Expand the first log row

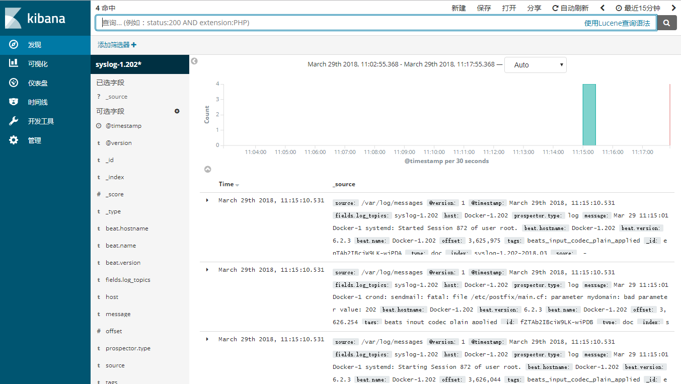(207, 201)
